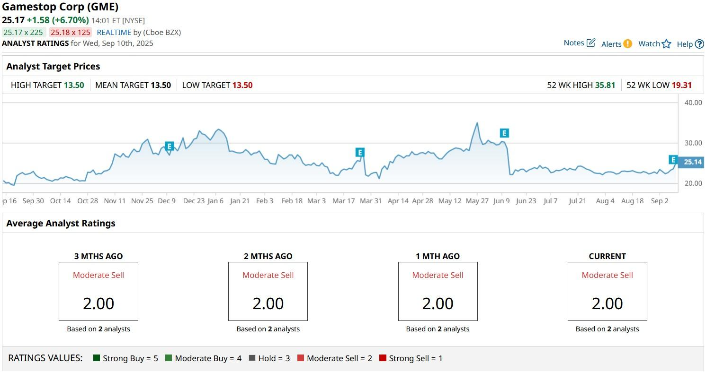Open Based on 2 analysts under CURRENT rating
Image resolution: width=706 pixels, height=372 pixels.
point(607,329)
